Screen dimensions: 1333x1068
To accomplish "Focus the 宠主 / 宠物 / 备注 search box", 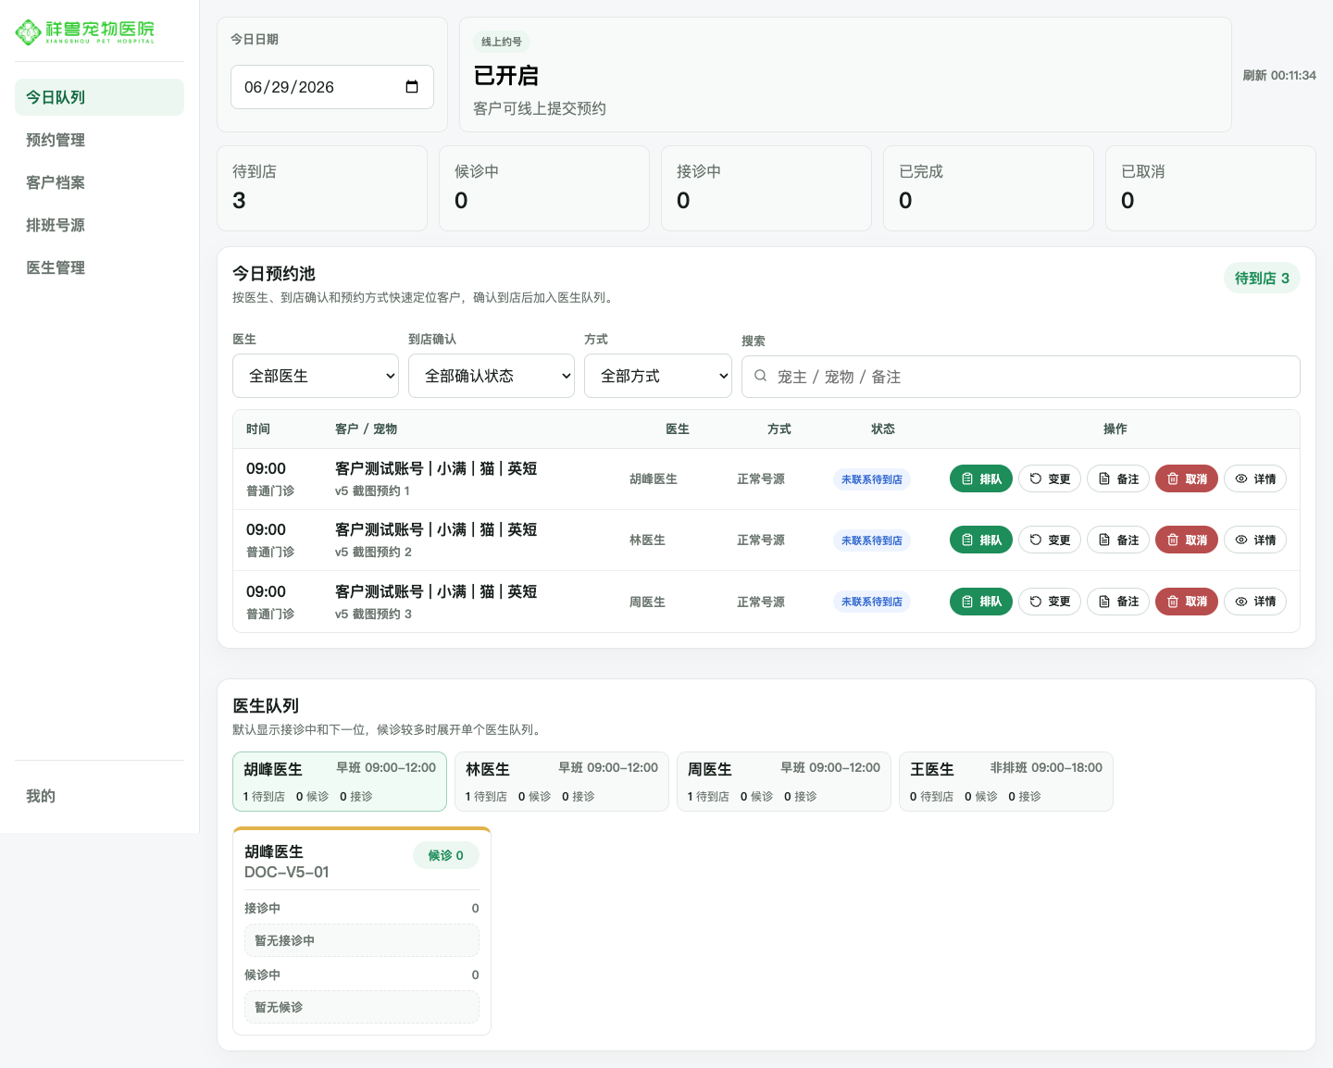I will 1021,377.
